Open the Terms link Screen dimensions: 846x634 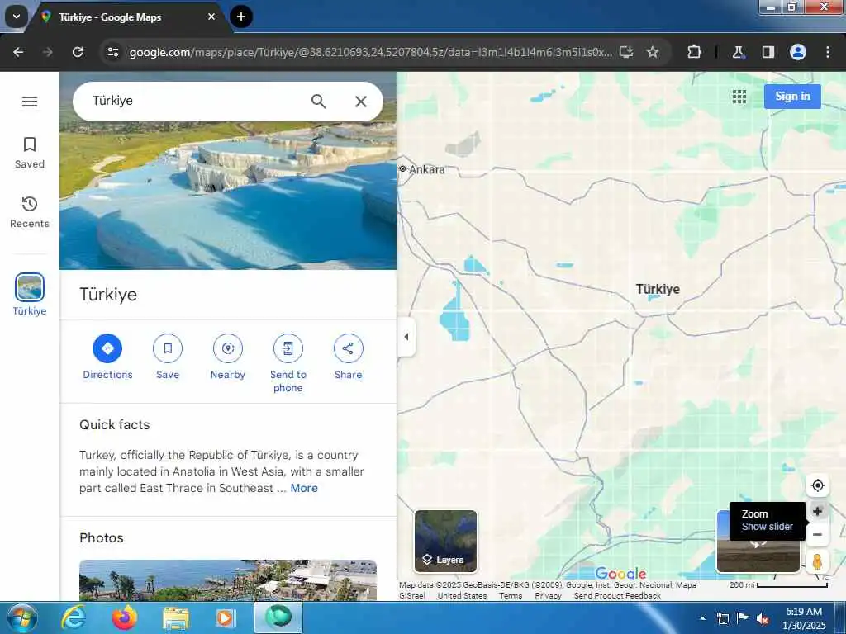511,596
